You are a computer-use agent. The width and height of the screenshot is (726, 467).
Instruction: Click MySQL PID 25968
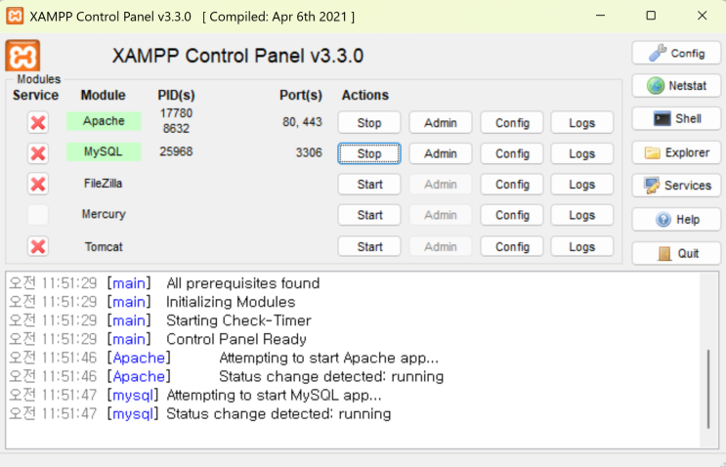point(176,151)
